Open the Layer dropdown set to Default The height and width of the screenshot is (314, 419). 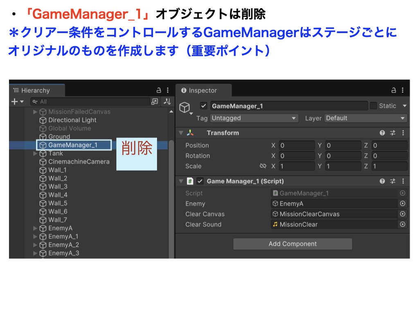point(366,118)
